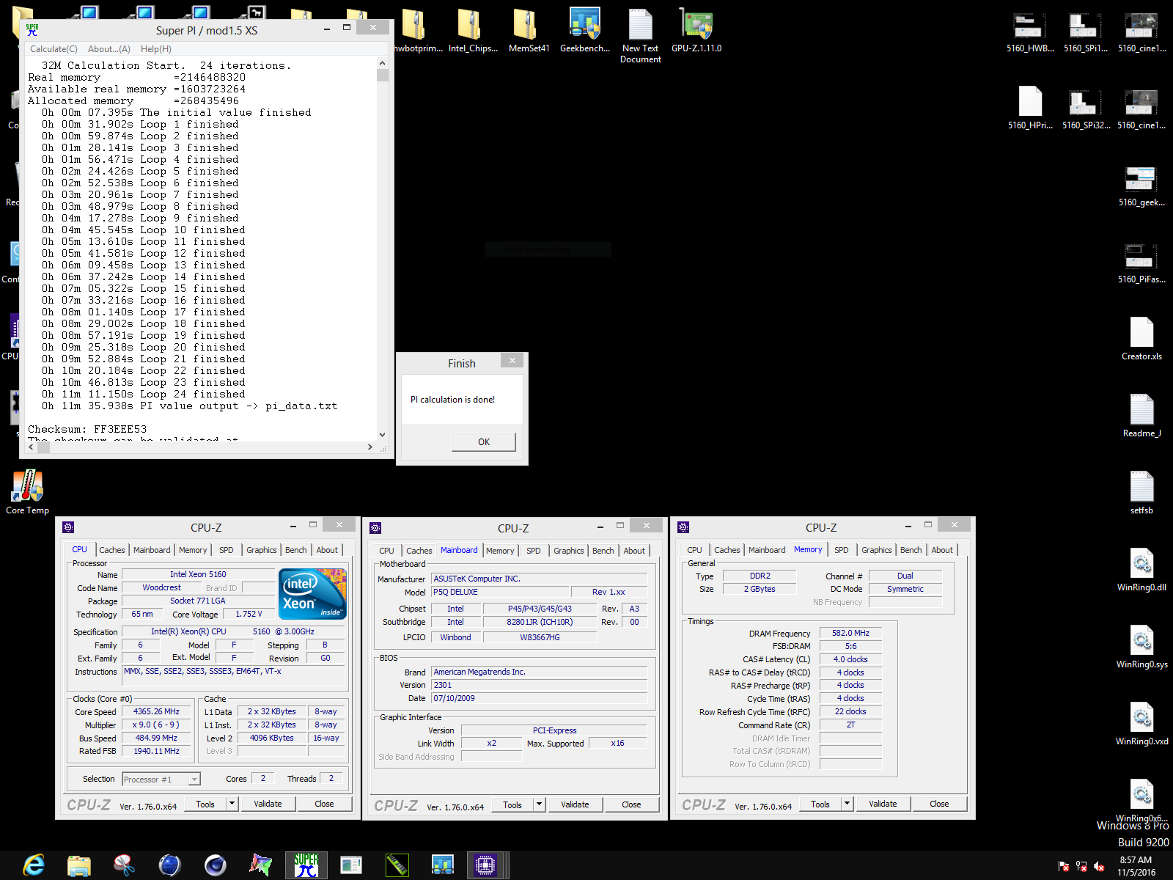Open the Core Temp desktop icon
This screenshot has height=880, width=1173.
click(28, 492)
